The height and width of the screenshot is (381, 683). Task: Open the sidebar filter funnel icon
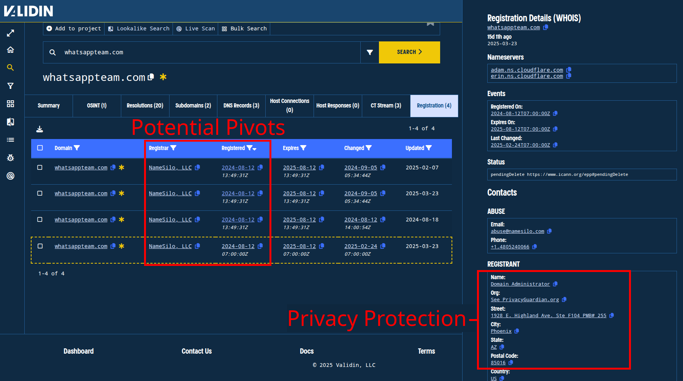tap(11, 86)
